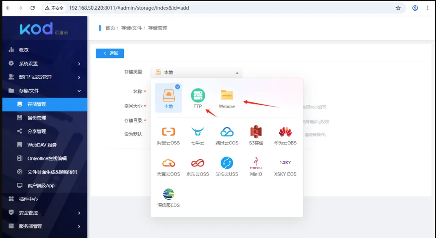Expand 部门与成员管理 menu chevron
Image resolution: width=436 pixels, height=238 pixels.
tap(79, 77)
